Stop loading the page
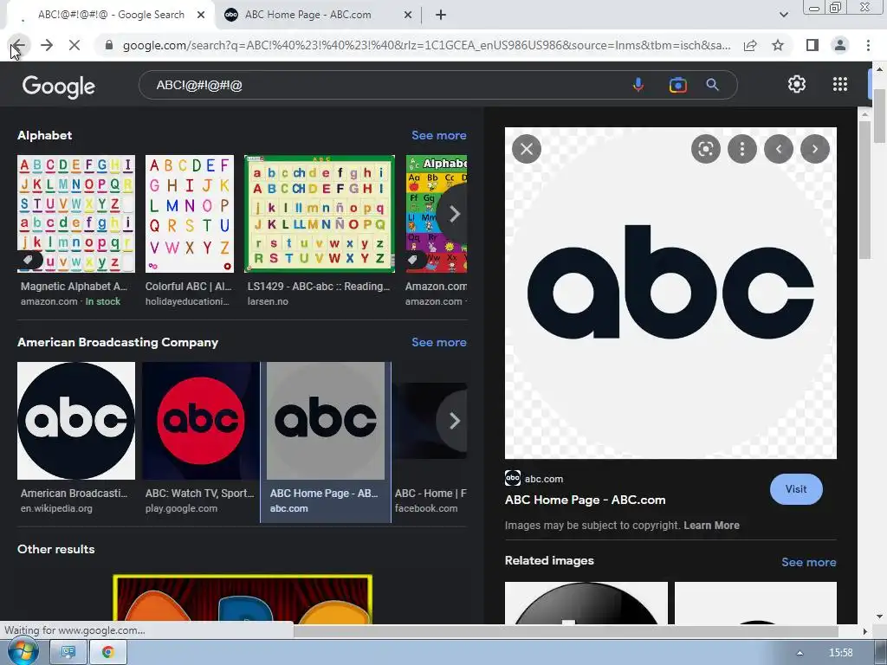This screenshot has height=665, width=887. click(x=74, y=45)
